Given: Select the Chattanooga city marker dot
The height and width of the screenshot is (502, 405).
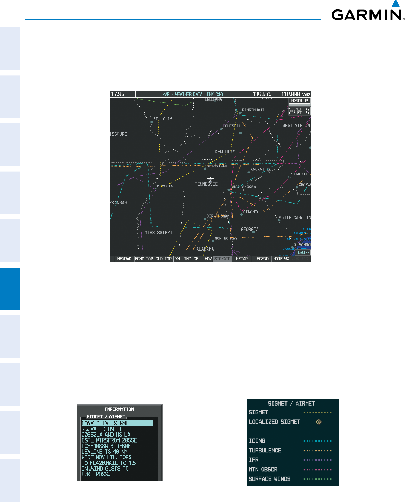Looking at the screenshot, I should coord(229,190).
